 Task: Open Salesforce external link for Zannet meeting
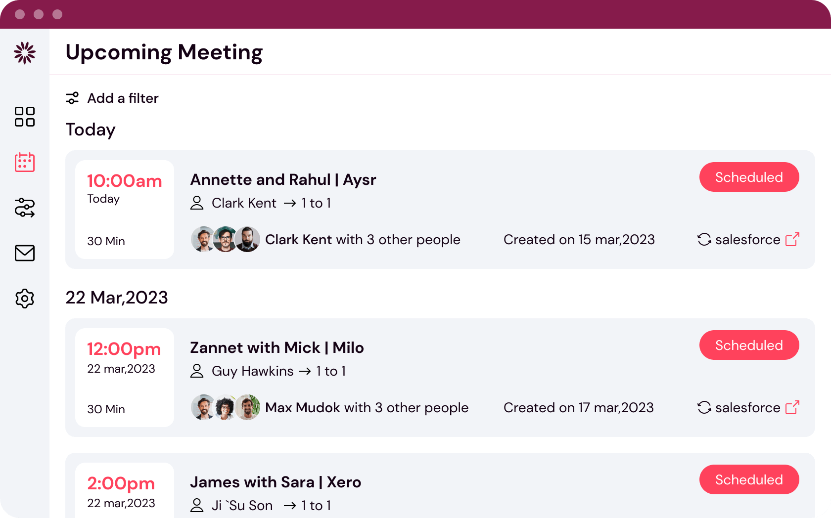click(x=792, y=408)
